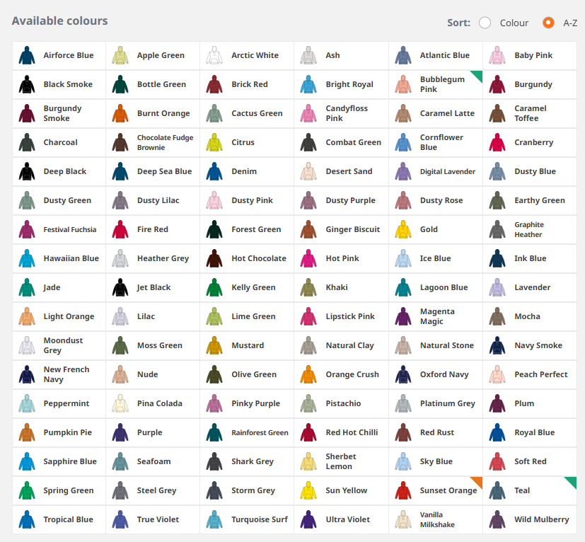Choose the Graphite Heather colour
The width and height of the screenshot is (585, 542).
(530, 229)
